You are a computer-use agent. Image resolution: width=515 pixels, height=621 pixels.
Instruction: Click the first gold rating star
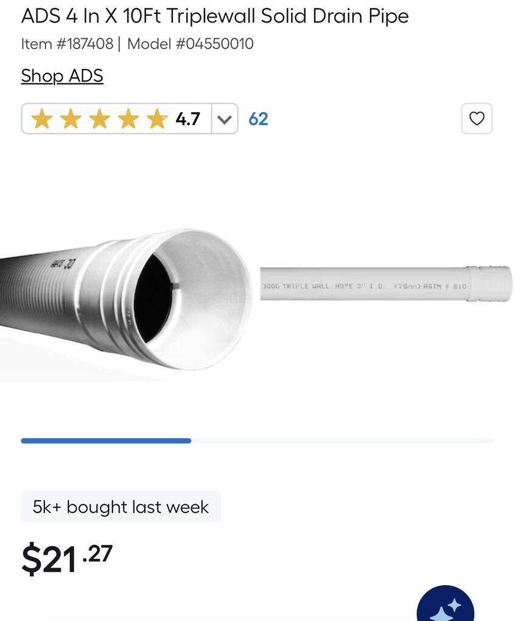click(x=41, y=119)
